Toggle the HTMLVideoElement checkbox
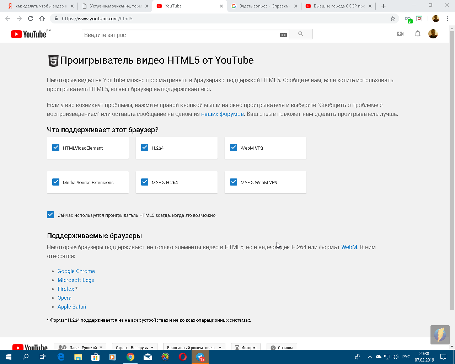 point(56,148)
